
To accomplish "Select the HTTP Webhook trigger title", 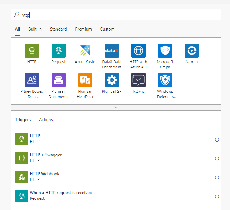I will point(45,174).
